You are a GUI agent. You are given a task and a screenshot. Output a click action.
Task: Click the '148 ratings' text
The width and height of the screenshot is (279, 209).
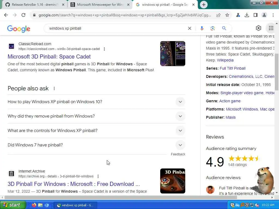coord(237,165)
